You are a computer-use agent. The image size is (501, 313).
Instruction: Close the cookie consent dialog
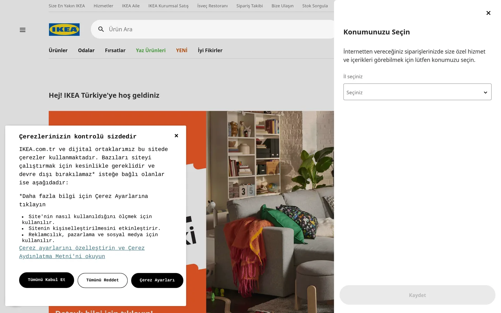click(x=176, y=136)
